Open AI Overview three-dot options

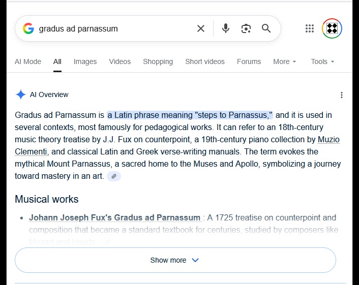342,95
